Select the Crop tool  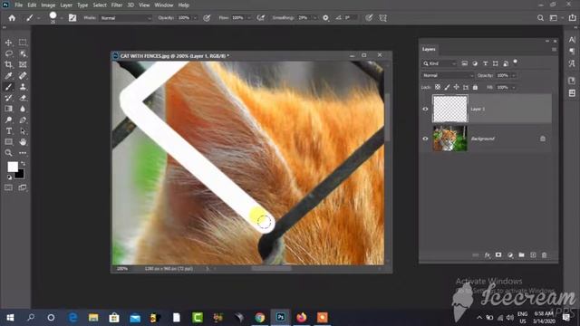(8, 64)
